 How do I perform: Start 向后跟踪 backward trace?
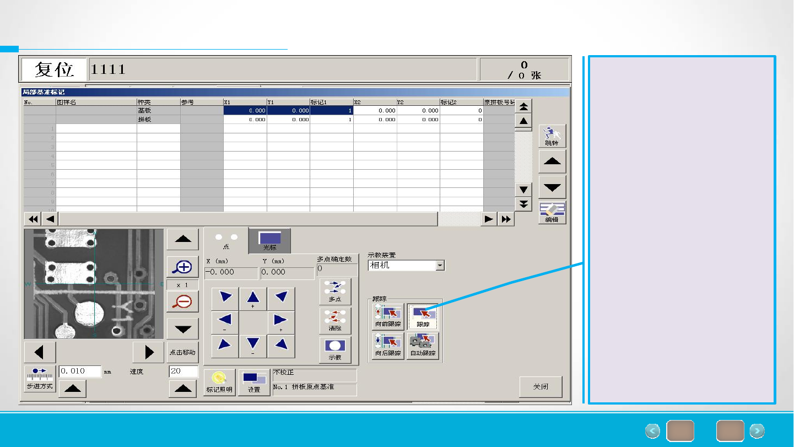coord(388,346)
